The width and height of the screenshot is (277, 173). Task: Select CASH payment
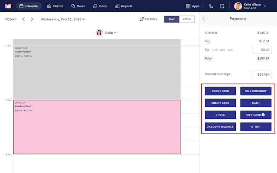pos(256,103)
